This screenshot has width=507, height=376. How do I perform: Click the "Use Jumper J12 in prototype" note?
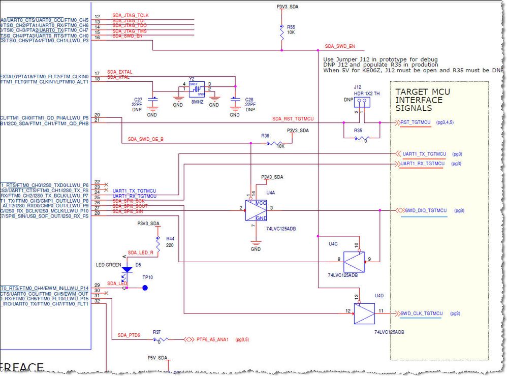(380, 59)
